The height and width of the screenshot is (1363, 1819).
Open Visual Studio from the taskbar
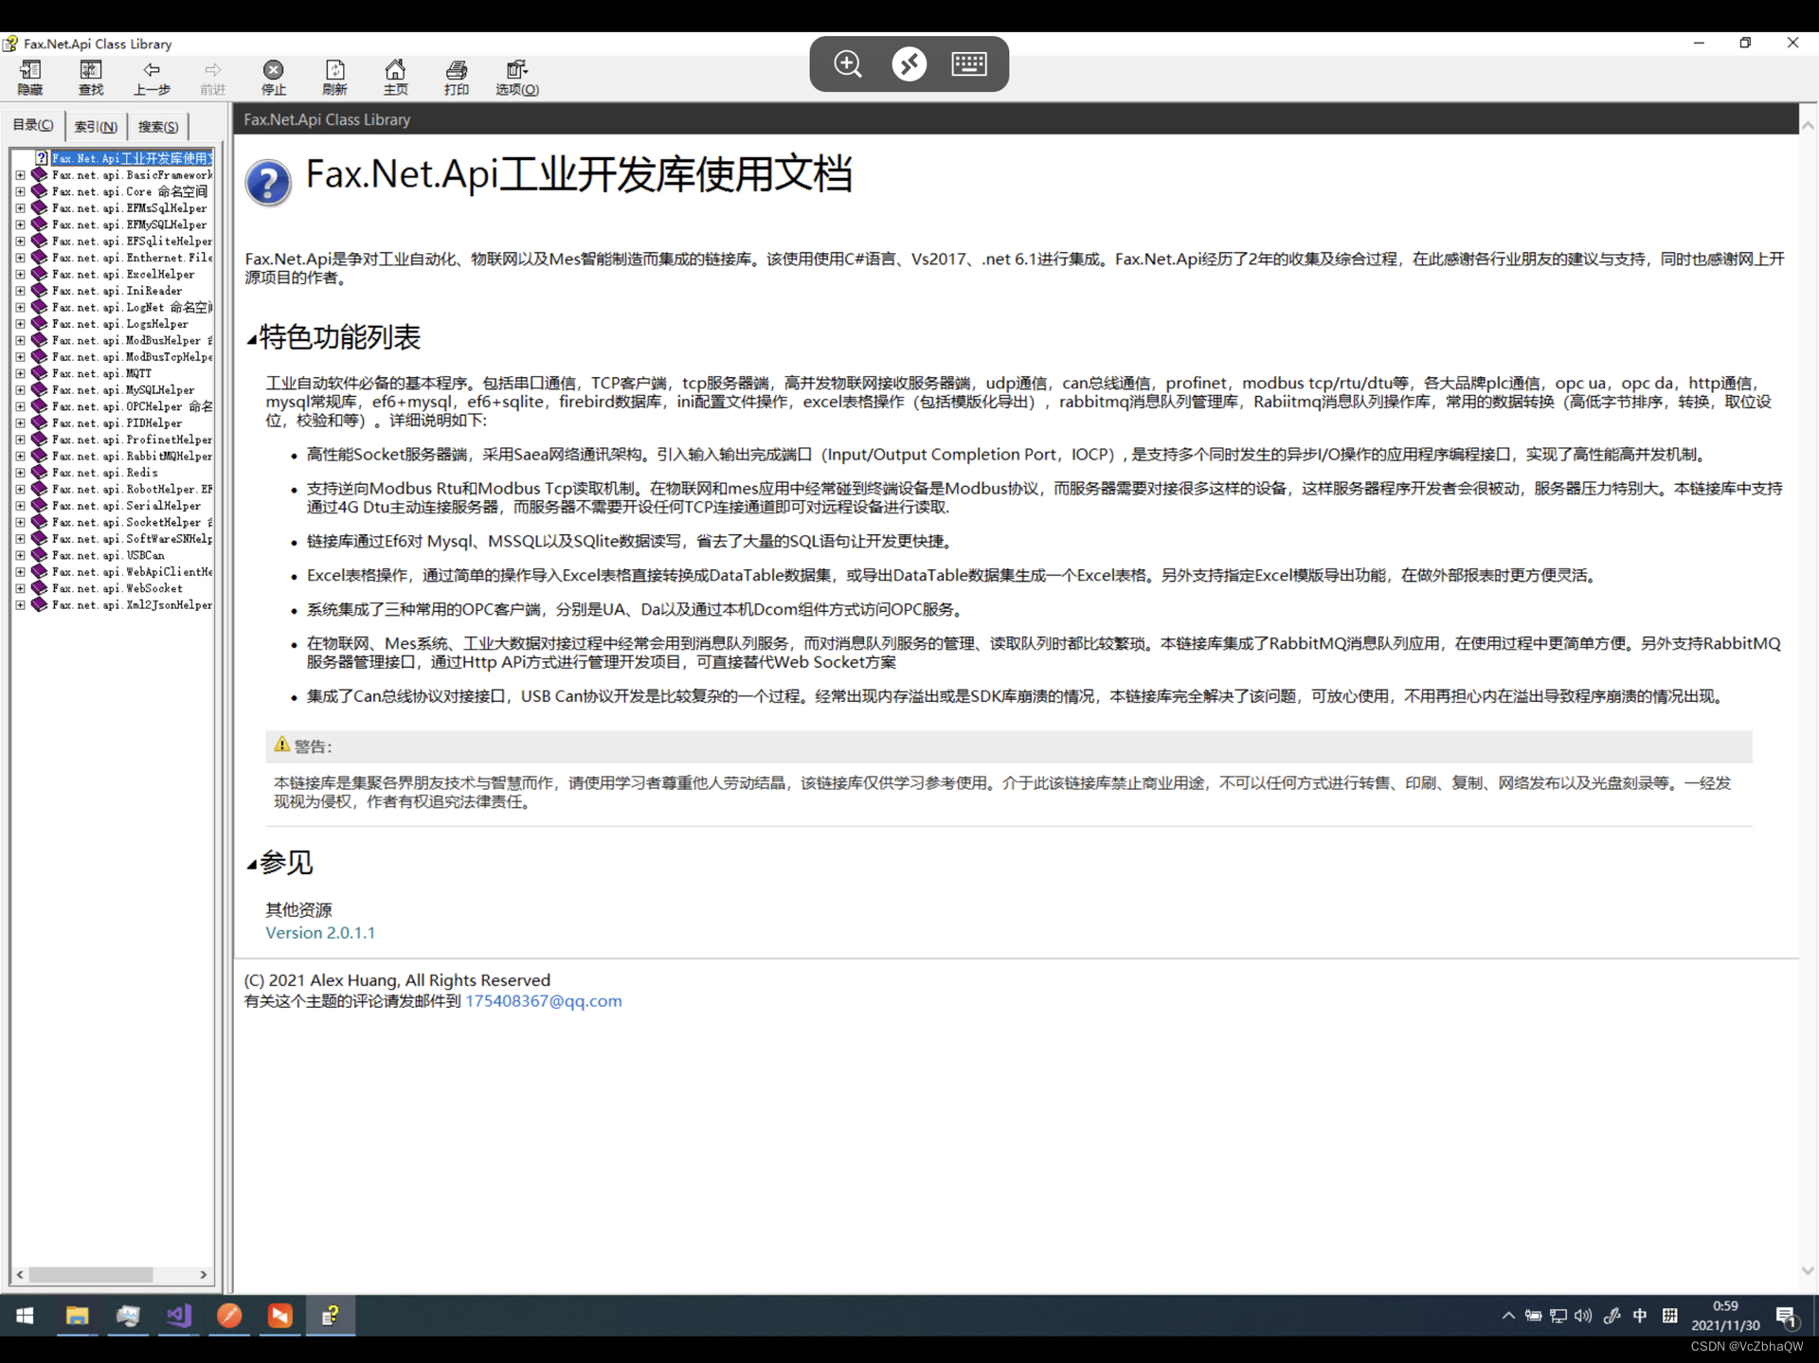coord(178,1316)
